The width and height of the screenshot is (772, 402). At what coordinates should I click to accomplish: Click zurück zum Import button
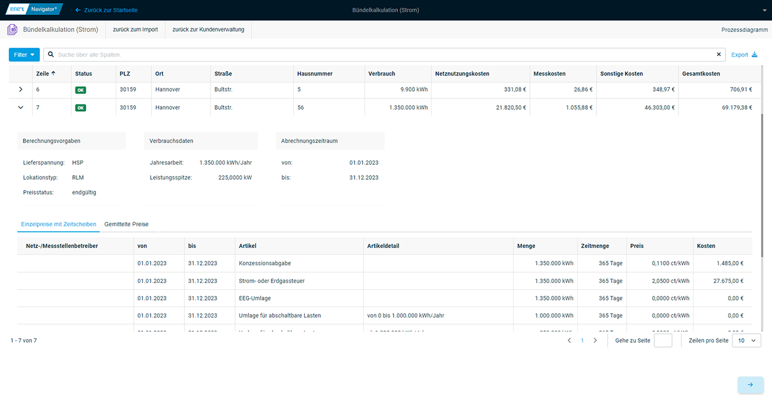135,30
